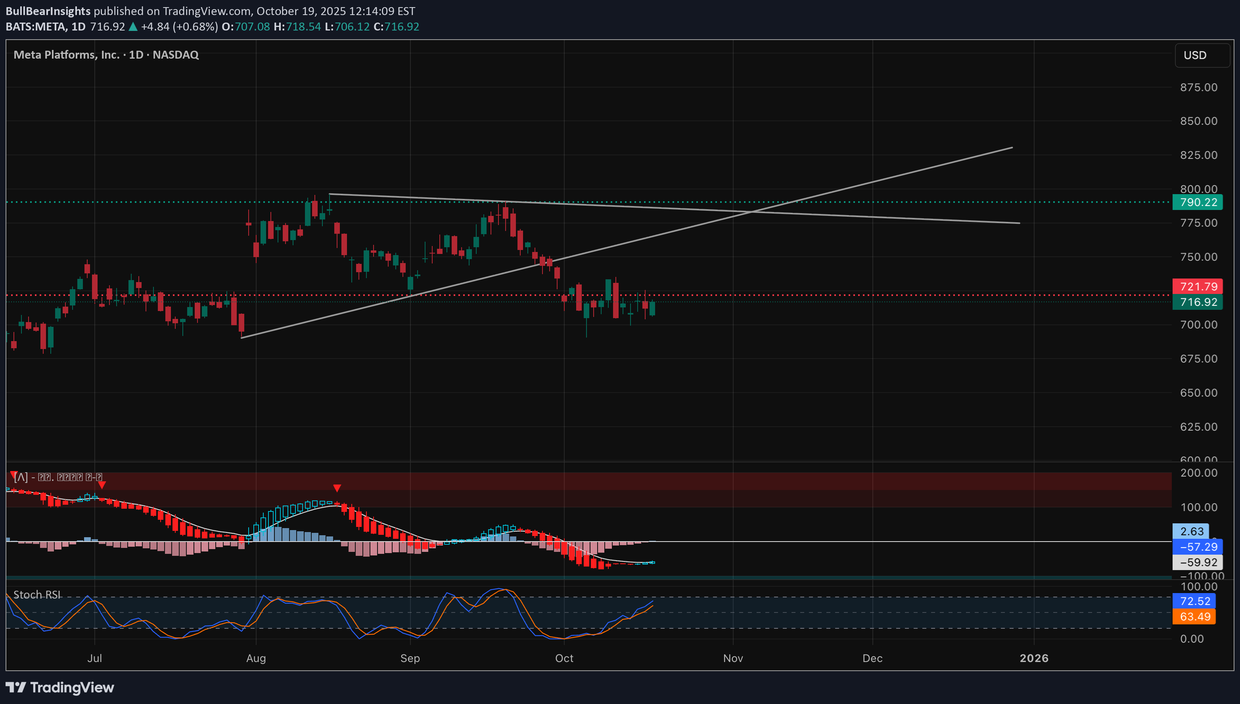Click the green up arrow beside 716.92 in header
Viewport: 1240px width, 704px height.
click(132, 27)
